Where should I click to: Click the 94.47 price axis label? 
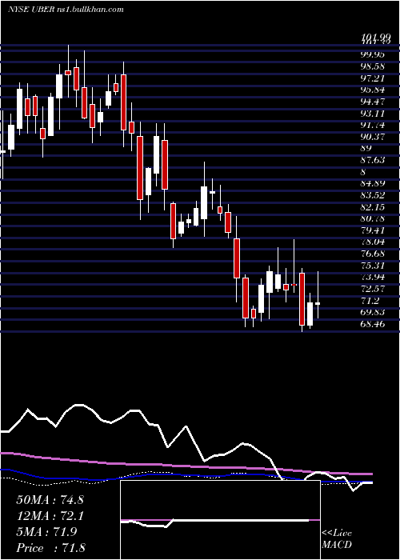(x=373, y=102)
